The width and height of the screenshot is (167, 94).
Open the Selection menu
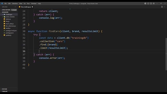tap(15, 3)
